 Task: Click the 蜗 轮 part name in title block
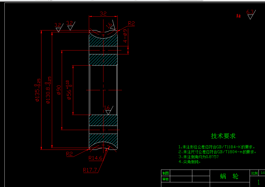point(229,176)
